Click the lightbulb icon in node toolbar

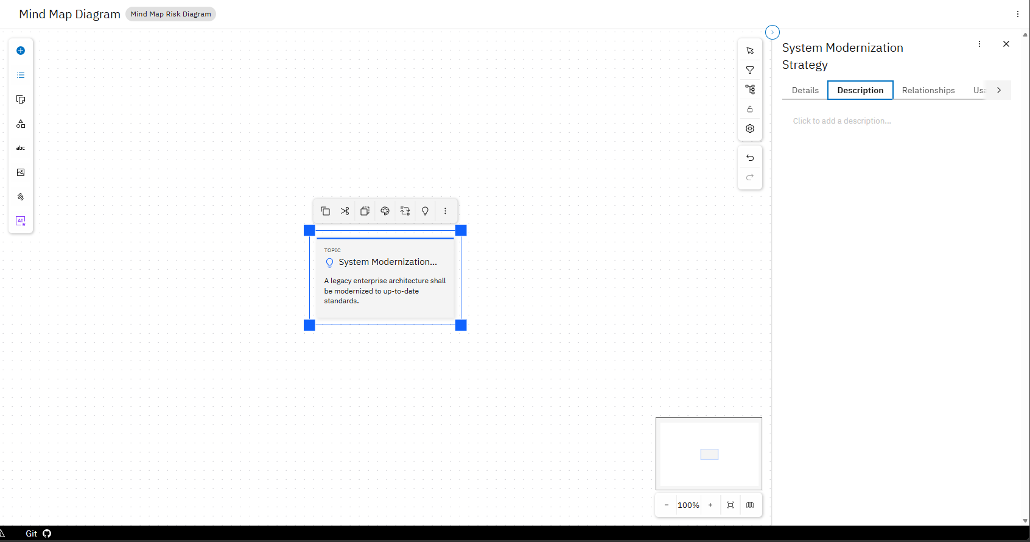point(426,211)
